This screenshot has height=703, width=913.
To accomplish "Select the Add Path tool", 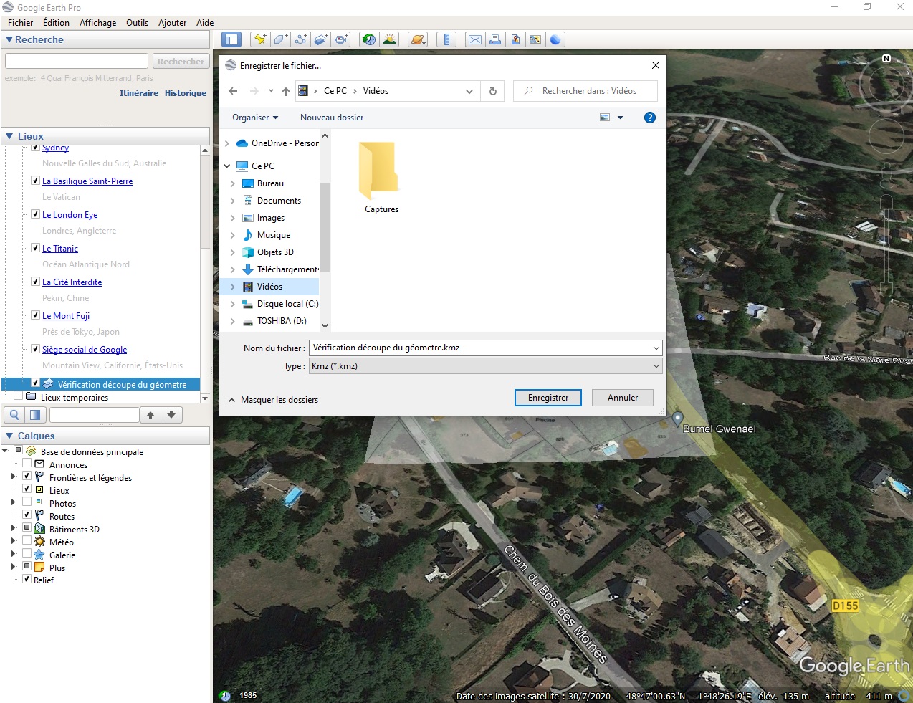I will tap(301, 39).
